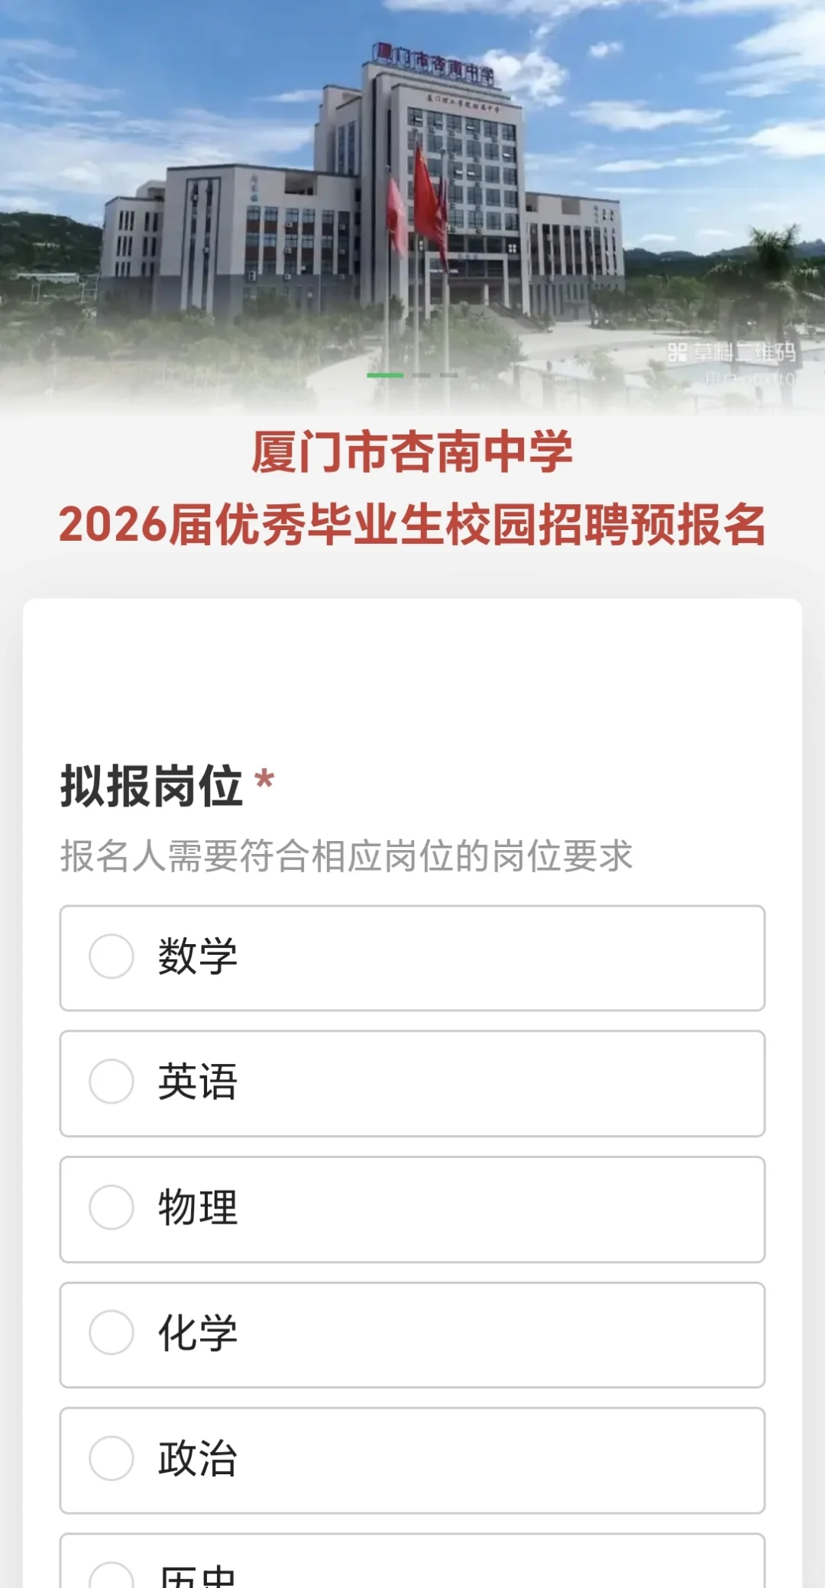Switch to the third carousel slide dot

tap(449, 375)
